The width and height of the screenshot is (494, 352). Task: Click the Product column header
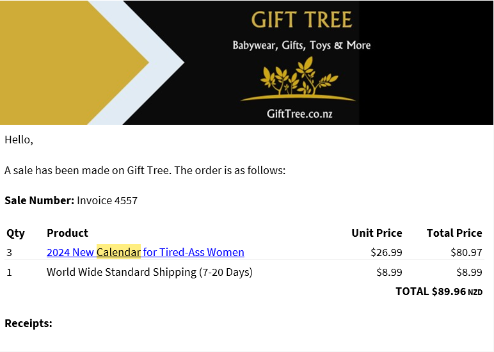(67, 233)
